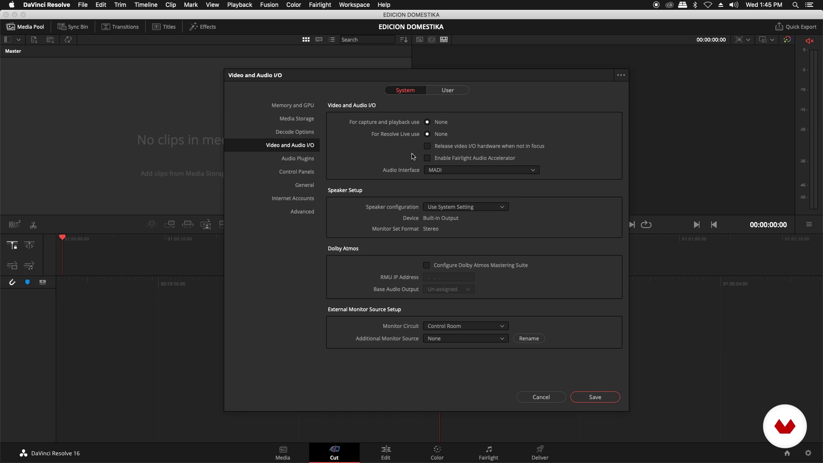Viewport: 823px width, 463px height.
Task: Open the Advanced preferences section
Action: (302, 212)
